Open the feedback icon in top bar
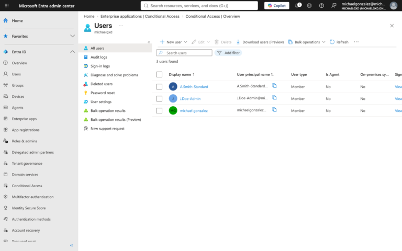This screenshot has width=402, height=251. 333,6
